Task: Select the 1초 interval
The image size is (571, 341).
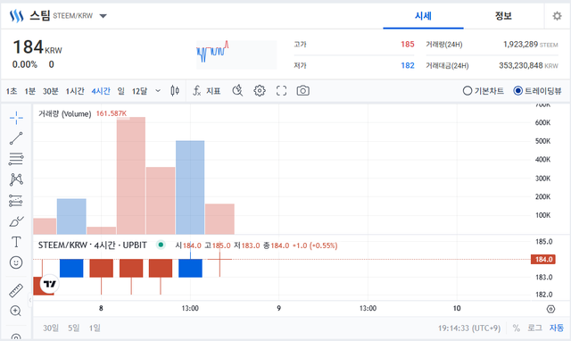Action: click(x=12, y=91)
